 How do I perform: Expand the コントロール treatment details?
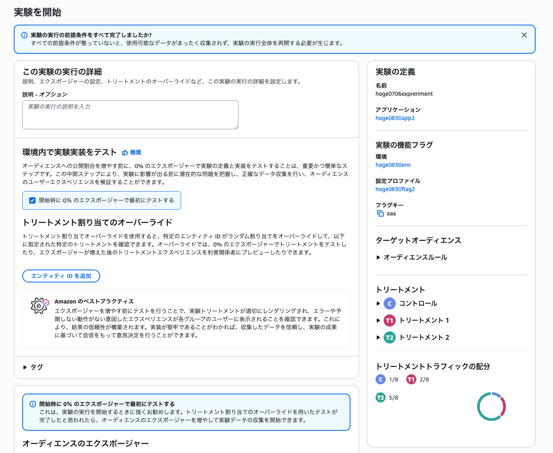[378, 303]
